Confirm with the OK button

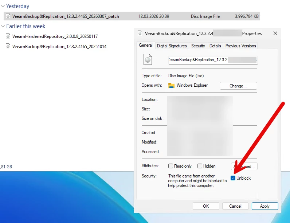tap(206, 206)
